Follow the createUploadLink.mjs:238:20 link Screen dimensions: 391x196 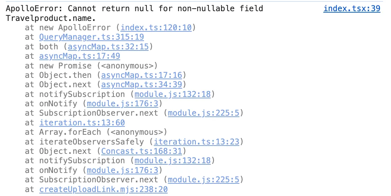coord(103,189)
